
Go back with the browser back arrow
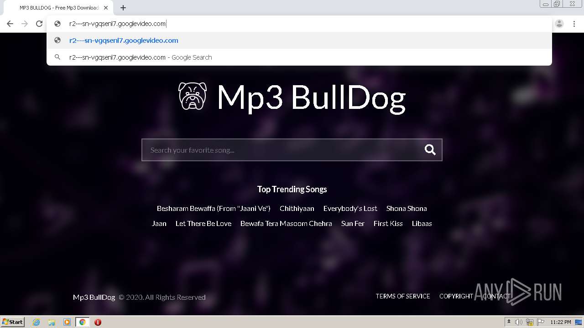coord(10,24)
